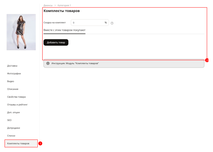This screenshot has width=213, height=152.
Task: Select Свойства товара in sidebar
Action: click(16, 97)
